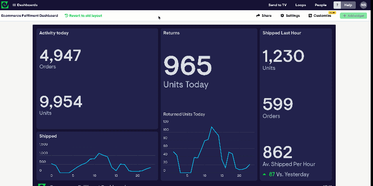The width and height of the screenshot is (373, 186).
Task: Click the Add widget button
Action: pos(353,16)
